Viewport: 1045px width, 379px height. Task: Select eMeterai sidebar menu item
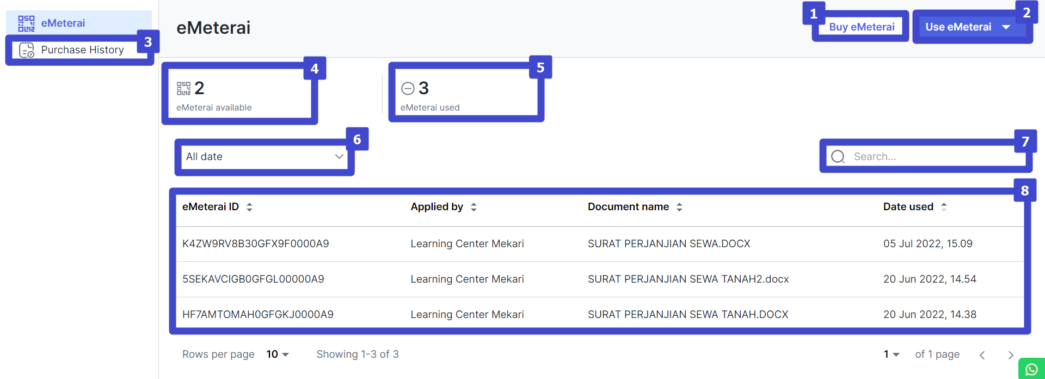tap(63, 23)
